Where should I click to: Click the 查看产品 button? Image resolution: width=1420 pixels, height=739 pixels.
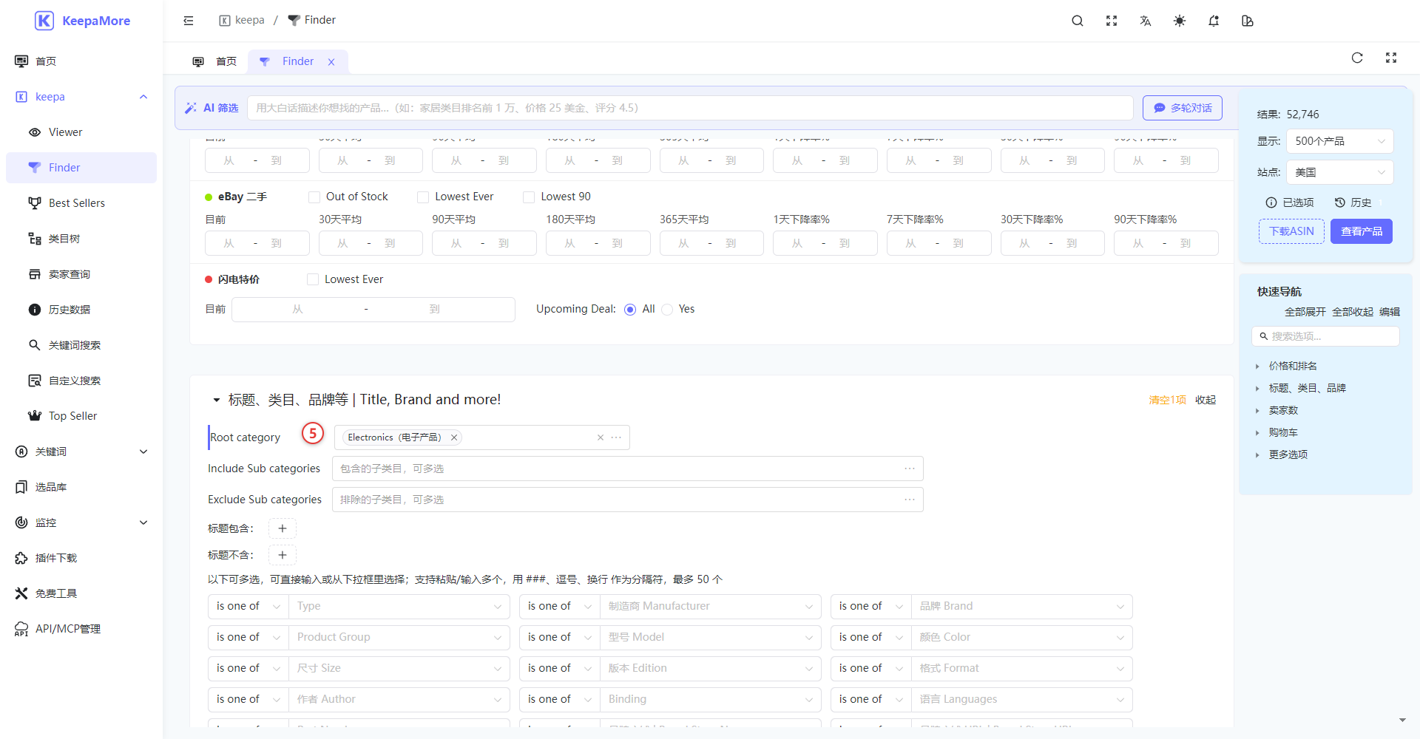click(1362, 231)
